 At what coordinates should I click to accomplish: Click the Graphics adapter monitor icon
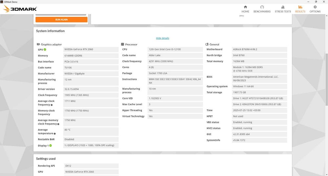[x=38, y=44]
